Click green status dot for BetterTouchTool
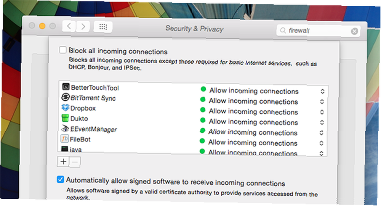 click(x=203, y=89)
